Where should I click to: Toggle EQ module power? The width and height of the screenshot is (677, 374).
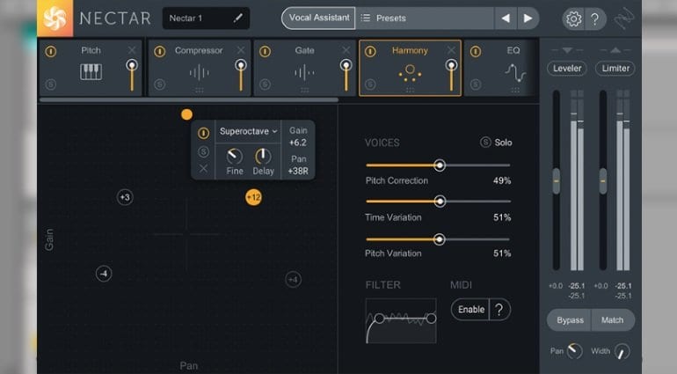pos(476,51)
